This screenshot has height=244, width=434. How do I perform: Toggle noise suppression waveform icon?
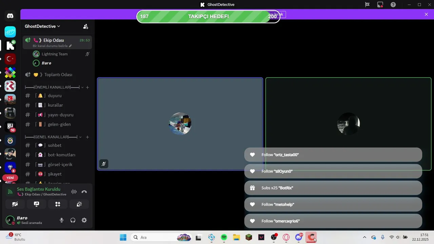pyautogui.click(x=74, y=192)
